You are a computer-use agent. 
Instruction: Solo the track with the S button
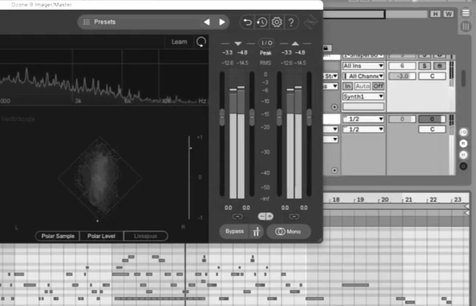[424, 66]
